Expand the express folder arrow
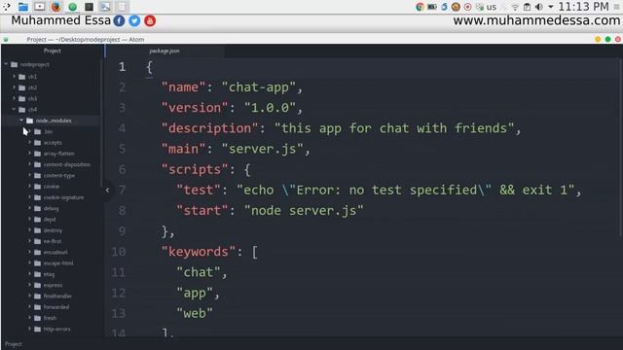The height and width of the screenshot is (350, 623). 29,285
